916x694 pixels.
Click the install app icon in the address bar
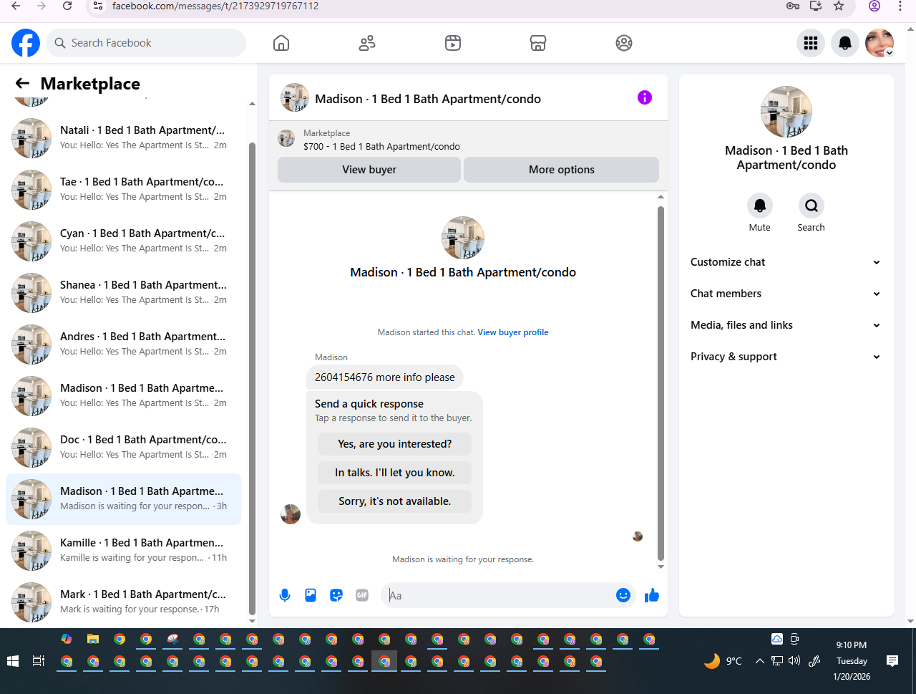pos(816,6)
